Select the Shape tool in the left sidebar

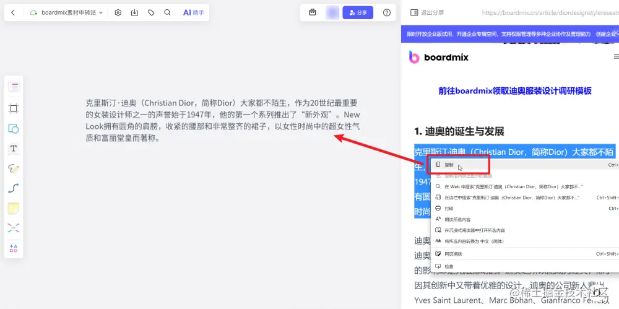[14, 128]
